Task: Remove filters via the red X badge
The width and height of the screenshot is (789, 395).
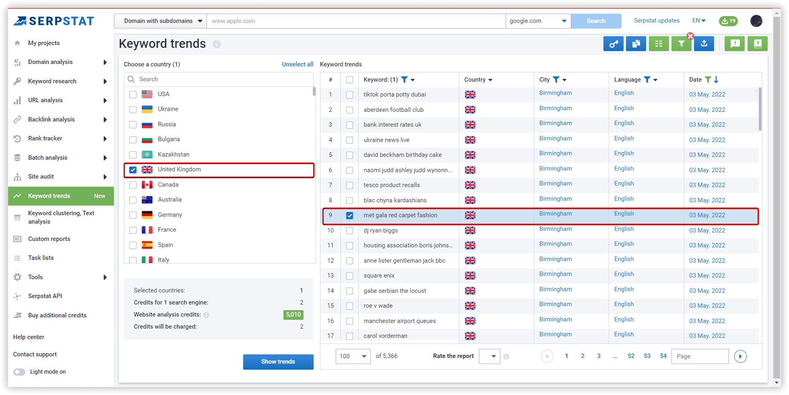Action: [x=690, y=36]
